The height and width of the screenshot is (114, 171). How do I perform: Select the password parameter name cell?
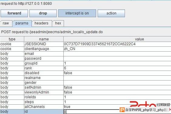pyautogui.click(x=44, y=59)
